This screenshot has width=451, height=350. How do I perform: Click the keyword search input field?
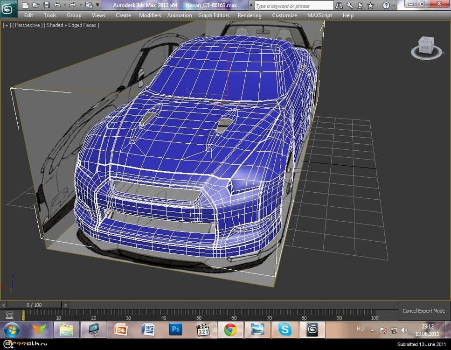point(293,6)
